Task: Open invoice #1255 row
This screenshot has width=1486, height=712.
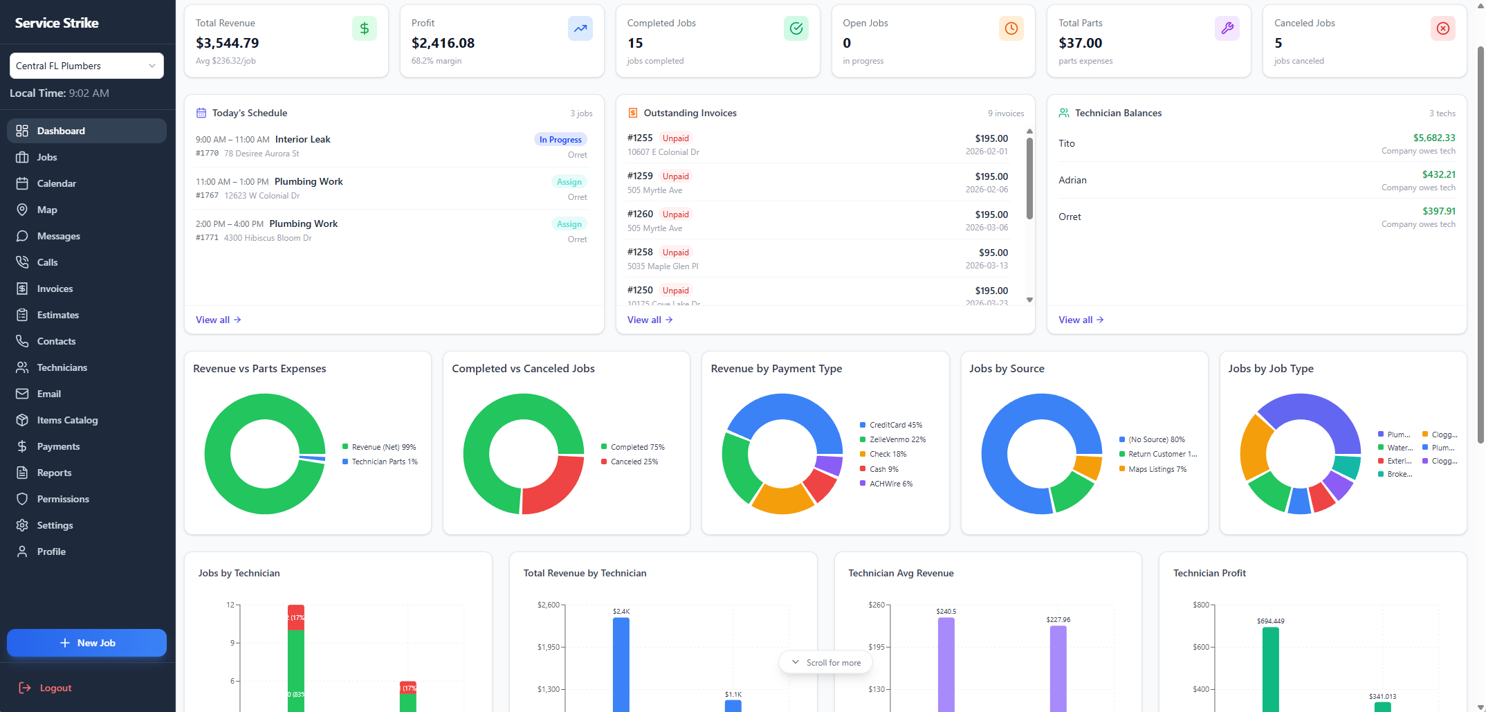Action: click(818, 145)
